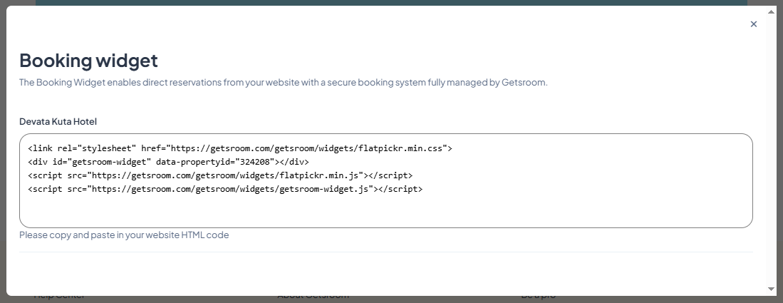Click the scrollbar up arrow

[771, 11]
